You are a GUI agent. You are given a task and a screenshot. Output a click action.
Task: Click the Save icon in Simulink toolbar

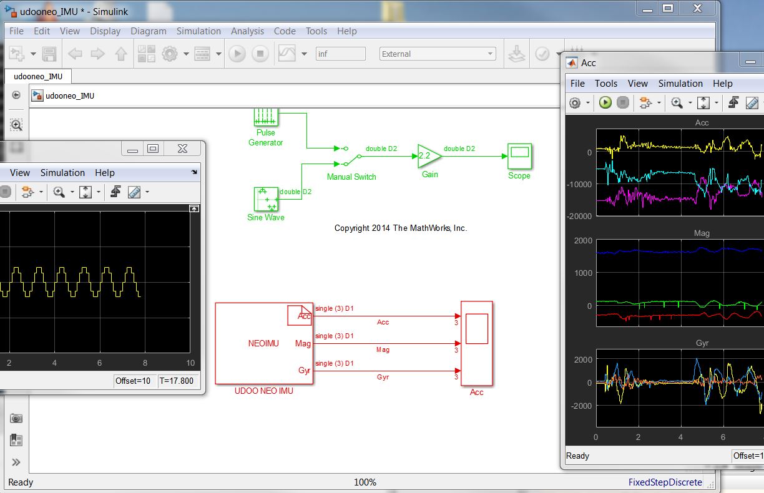pos(49,54)
